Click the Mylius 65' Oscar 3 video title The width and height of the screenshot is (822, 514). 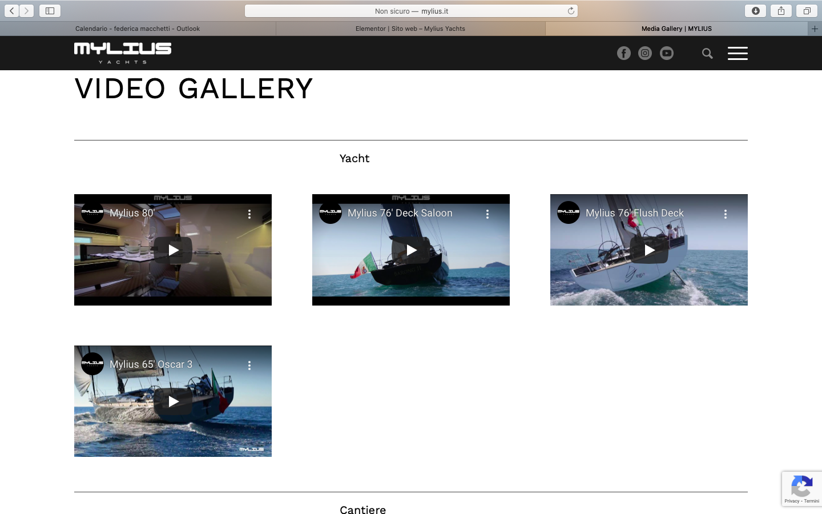point(151,364)
